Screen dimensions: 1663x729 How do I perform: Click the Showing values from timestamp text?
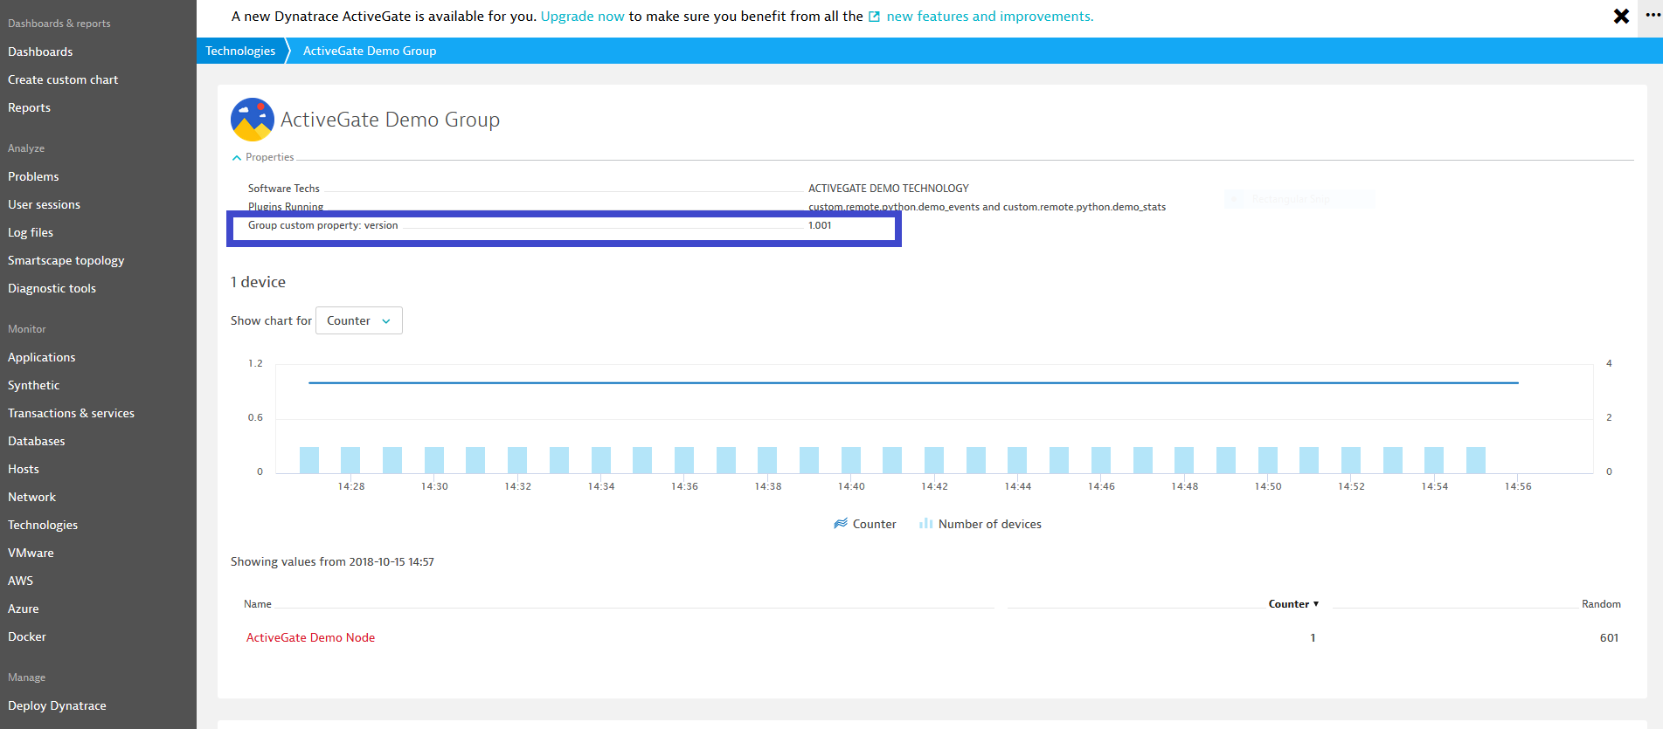(x=332, y=562)
